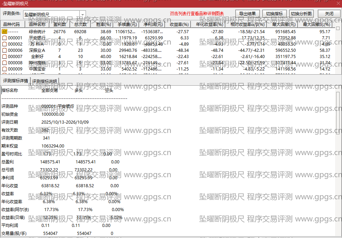Click the 空头 column heading in details
This screenshot has height=238, width=342.
click(109, 91)
